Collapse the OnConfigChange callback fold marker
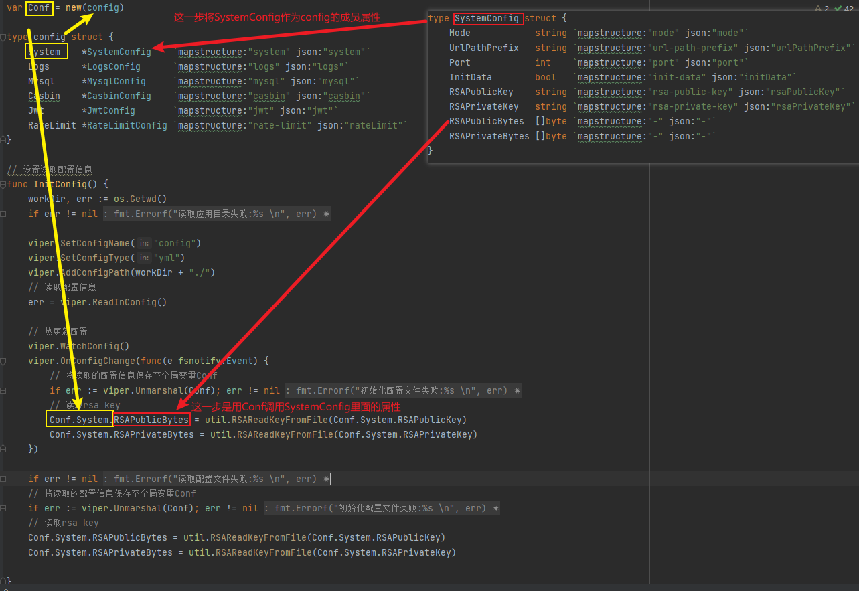The height and width of the screenshot is (591, 859). (4, 361)
